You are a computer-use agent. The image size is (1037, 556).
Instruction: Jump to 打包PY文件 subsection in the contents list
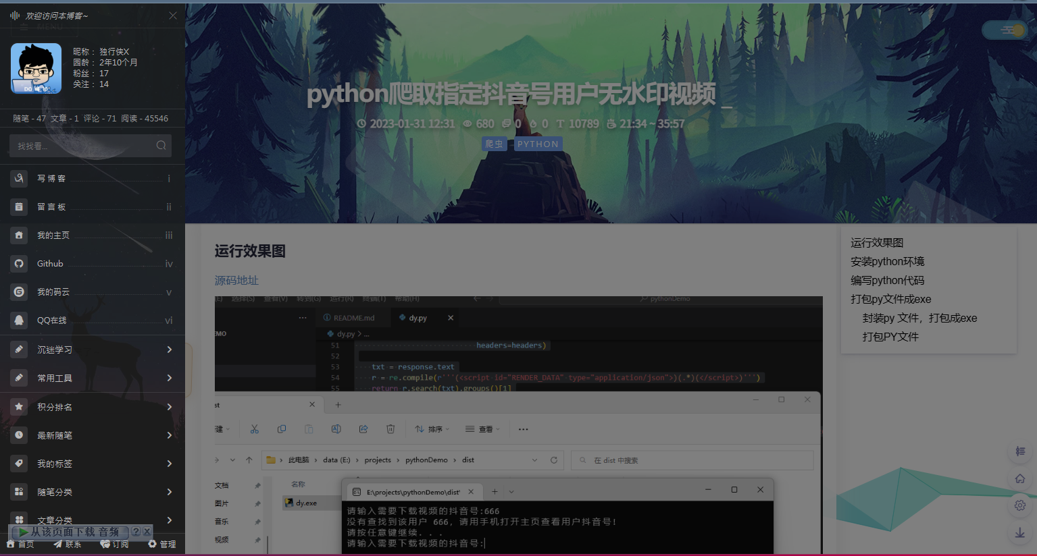pos(890,337)
